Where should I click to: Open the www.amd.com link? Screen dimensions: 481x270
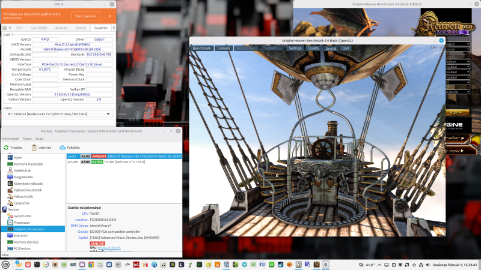pyautogui.click(x=109, y=248)
